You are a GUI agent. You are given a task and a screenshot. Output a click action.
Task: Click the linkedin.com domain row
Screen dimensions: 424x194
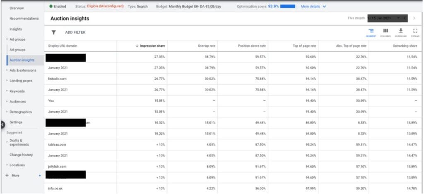234,79
